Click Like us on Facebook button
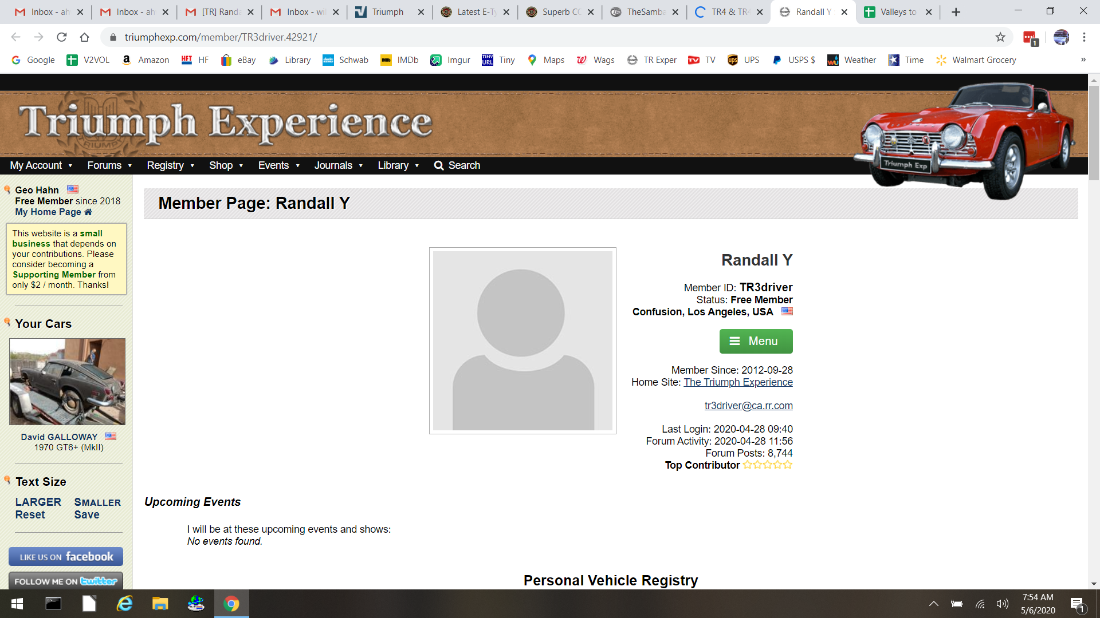The width and height of the screenshot is (1100, 618). pyautogui.click(x=66, y=557)
